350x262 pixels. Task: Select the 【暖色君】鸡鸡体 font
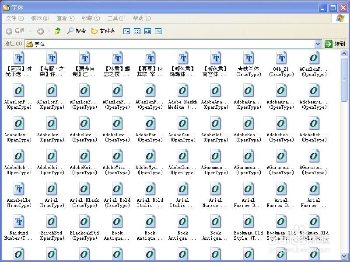pyautogui.click(x=183, y=64)
